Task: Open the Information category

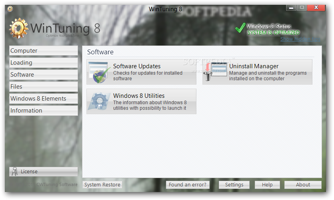Action: 44,111
